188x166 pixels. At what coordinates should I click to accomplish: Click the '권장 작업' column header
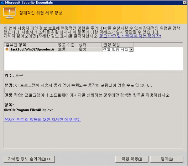118,45
